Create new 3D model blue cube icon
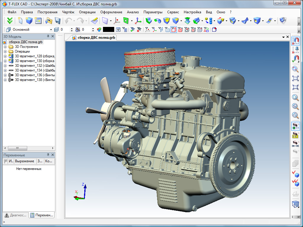303x227 pixels. [x=29, y=20]
